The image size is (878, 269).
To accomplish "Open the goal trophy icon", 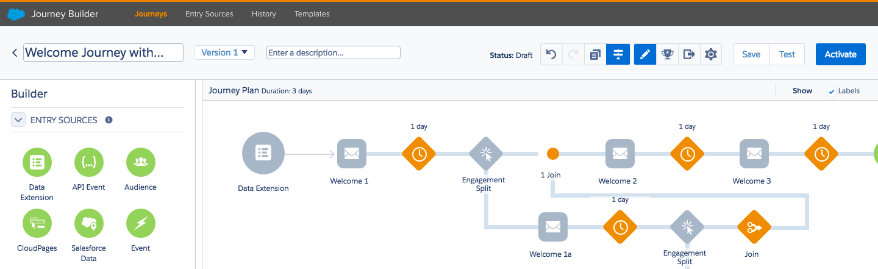I will point(667,54).
